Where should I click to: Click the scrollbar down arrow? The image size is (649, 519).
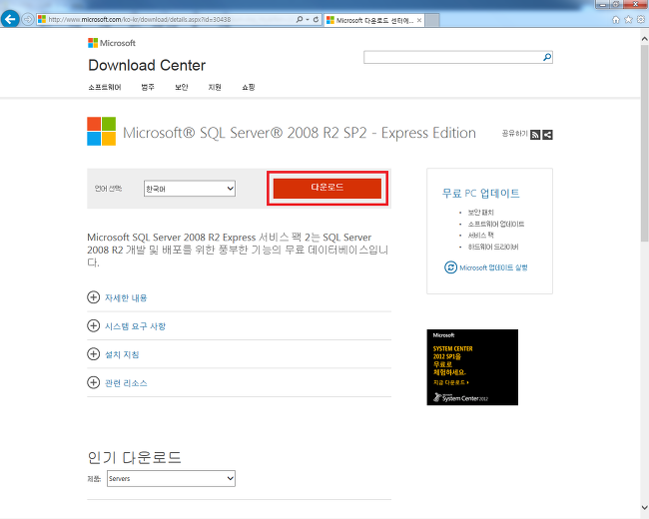pyautogui.click(x=644, y=507)
